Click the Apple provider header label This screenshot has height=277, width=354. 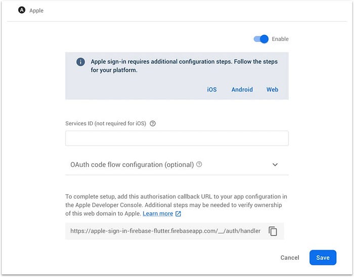point(36,11)
